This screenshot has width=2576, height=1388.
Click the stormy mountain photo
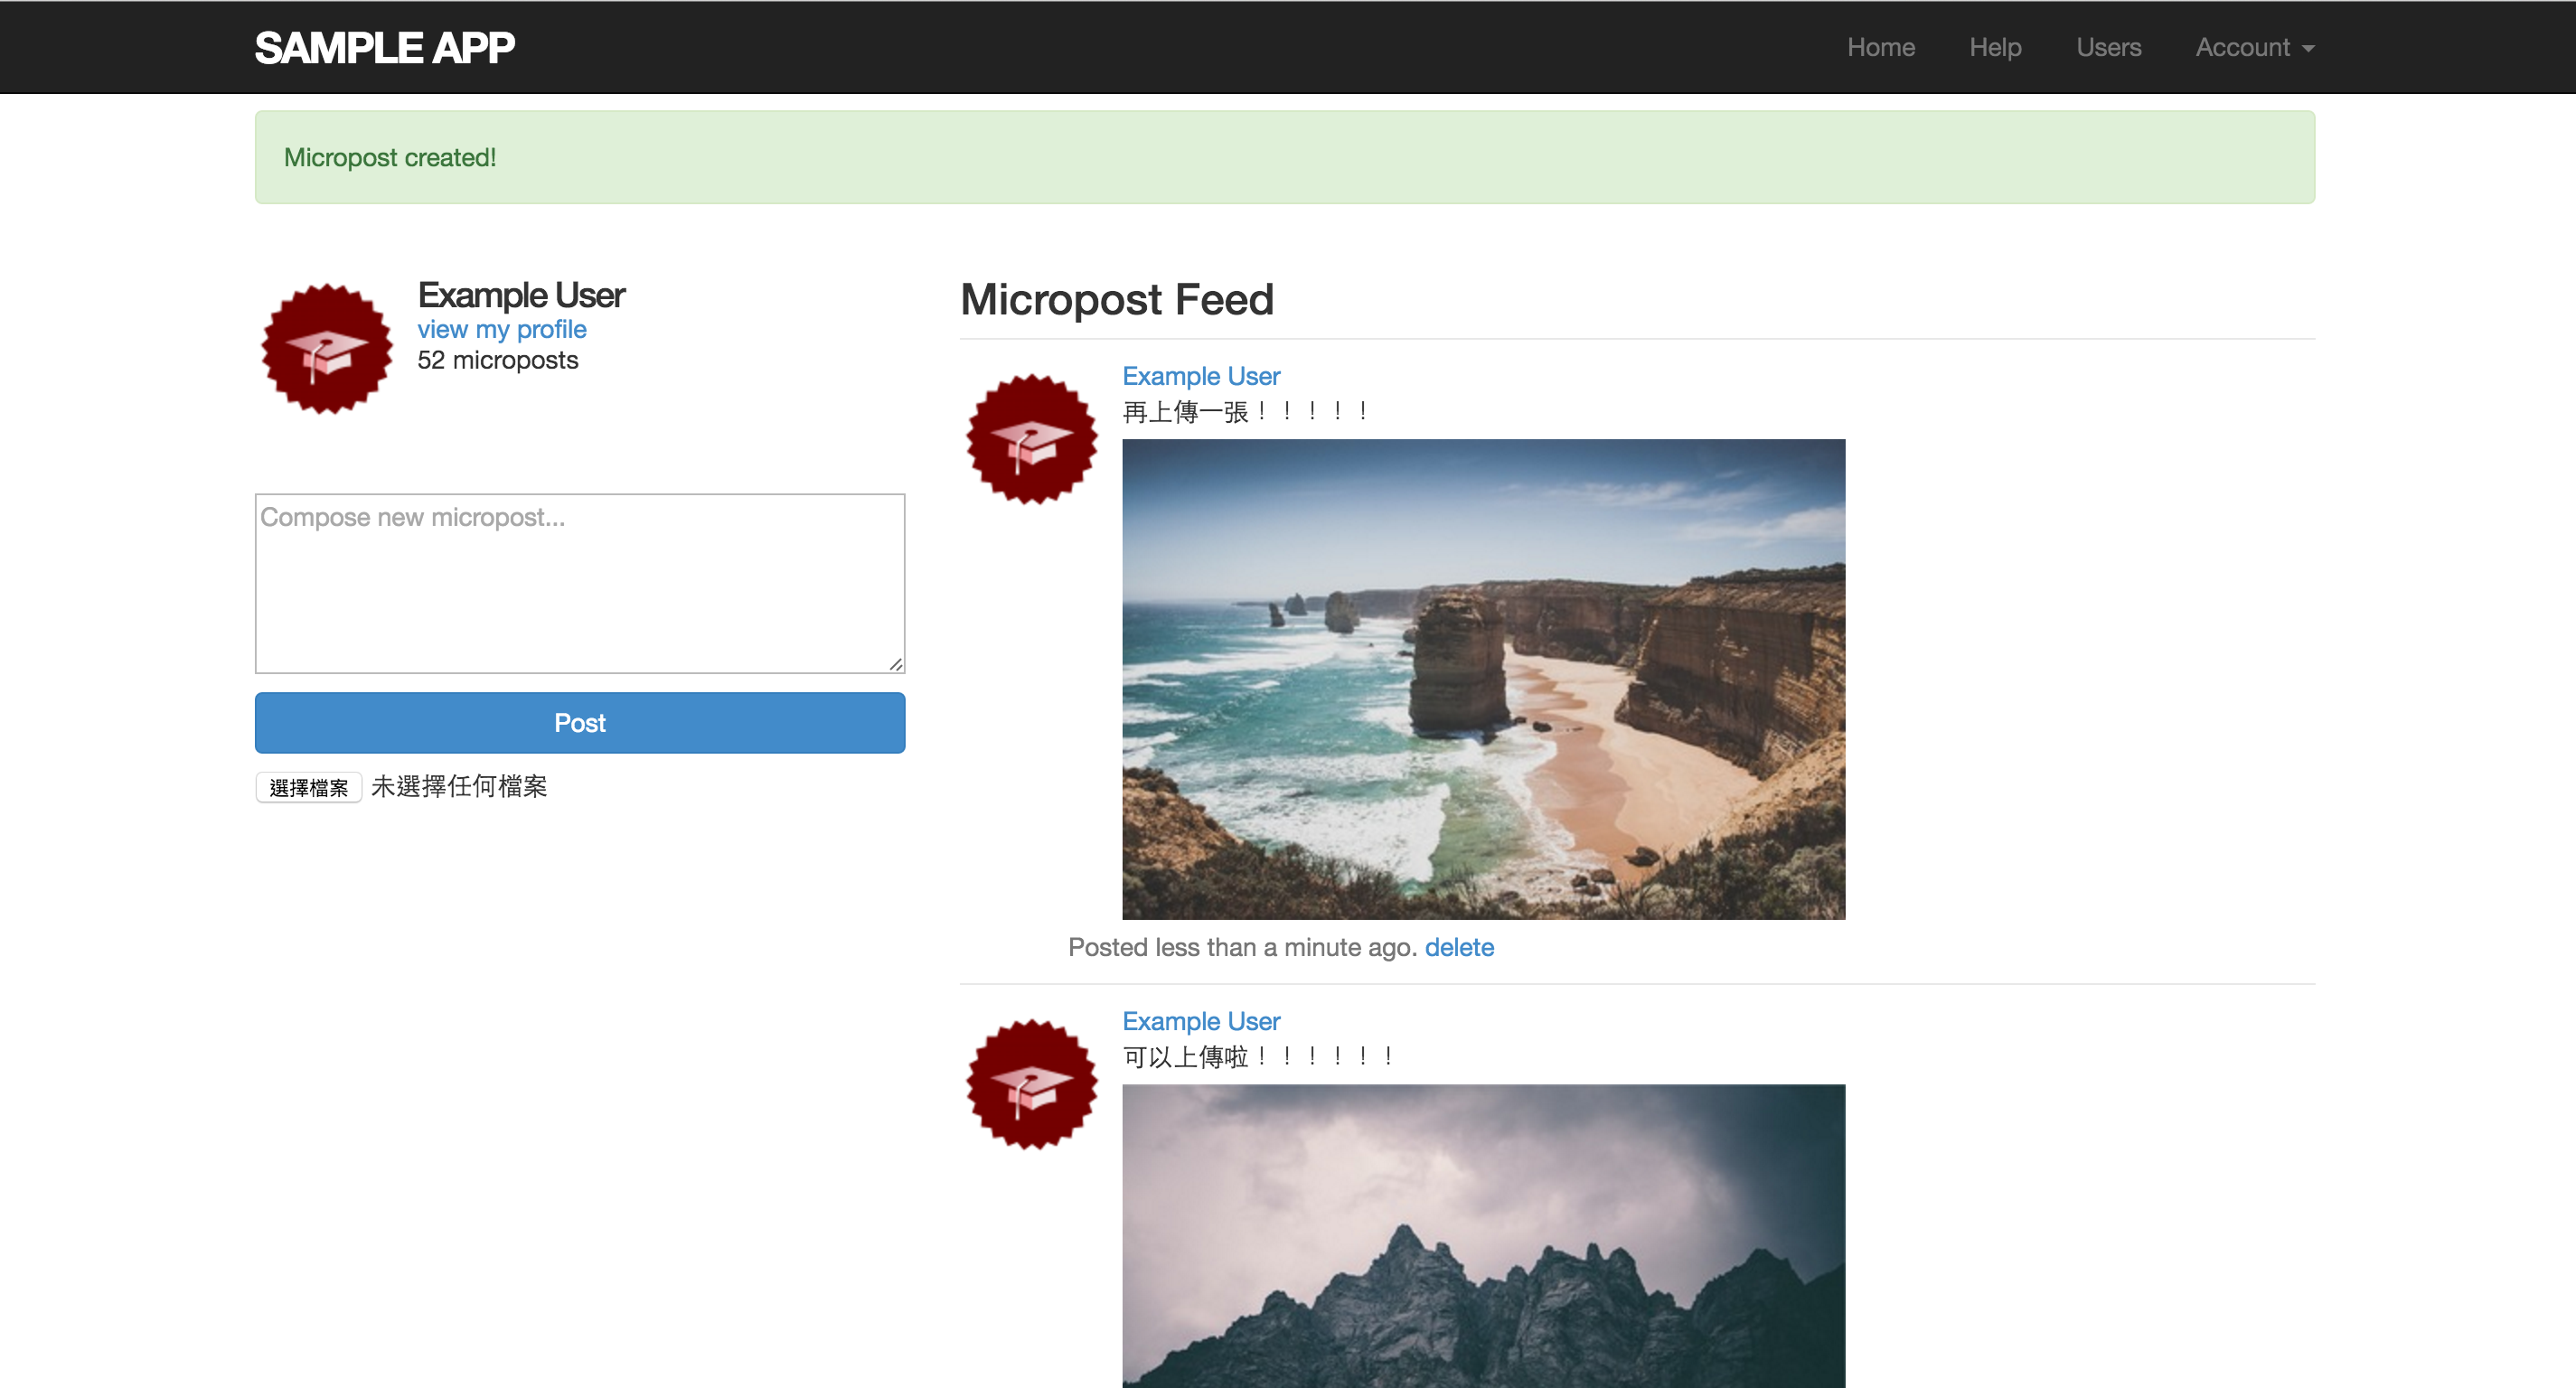[x=1483, y=1235]
